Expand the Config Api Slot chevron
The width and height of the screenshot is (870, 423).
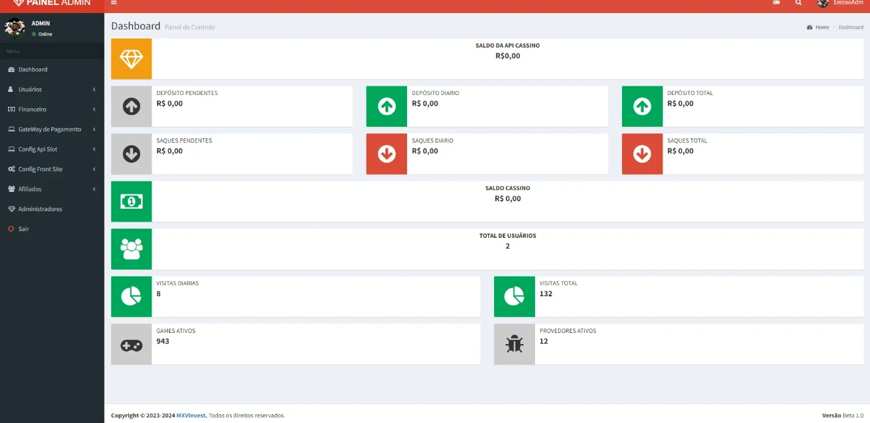pyautogui.click(x=94, y=149)
